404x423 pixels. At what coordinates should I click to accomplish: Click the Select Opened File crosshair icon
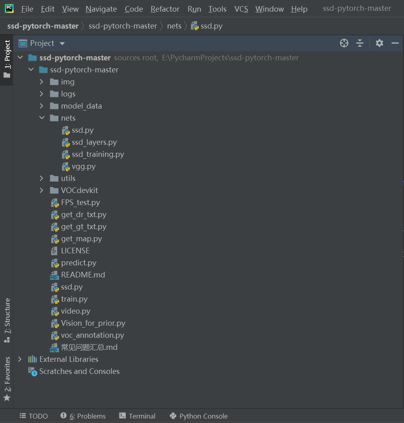344,43
